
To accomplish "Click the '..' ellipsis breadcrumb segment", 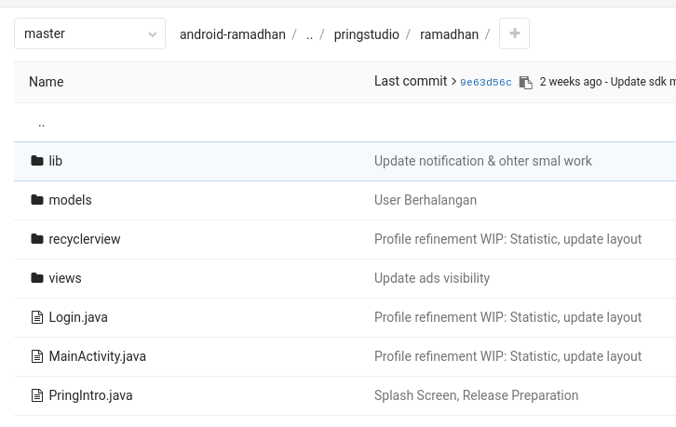I will point(309,34).
